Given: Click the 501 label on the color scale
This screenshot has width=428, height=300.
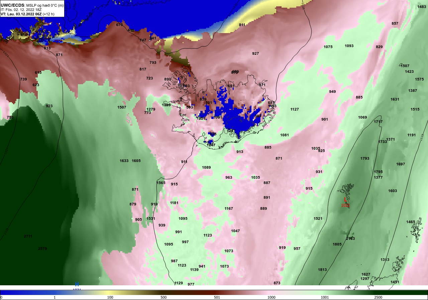Looking at the screenshot, I should pos(217,297).
